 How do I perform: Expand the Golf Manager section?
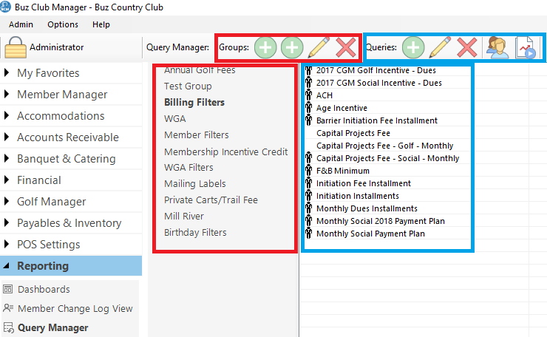coord(52,202)
